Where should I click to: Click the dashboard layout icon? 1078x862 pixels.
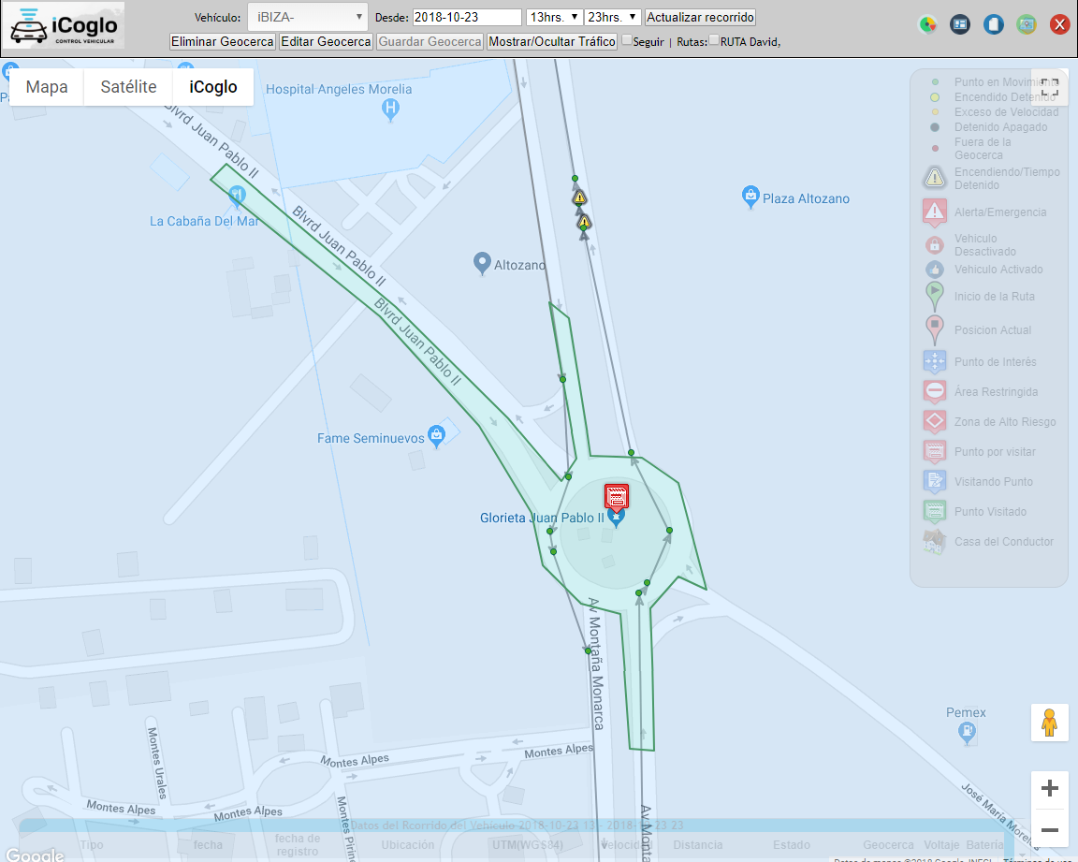(x=960, y=25)
